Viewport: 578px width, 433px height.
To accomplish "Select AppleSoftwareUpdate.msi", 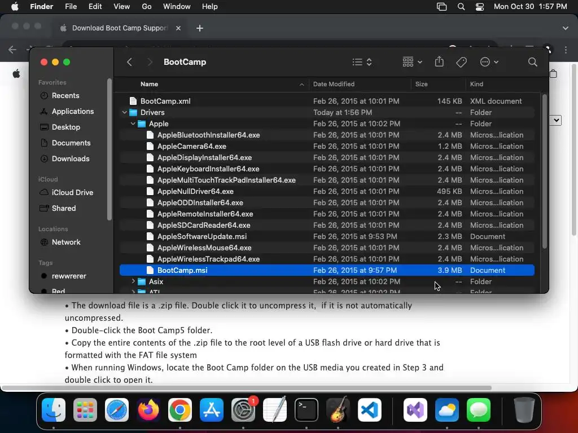I will click(x=327, y=236).
